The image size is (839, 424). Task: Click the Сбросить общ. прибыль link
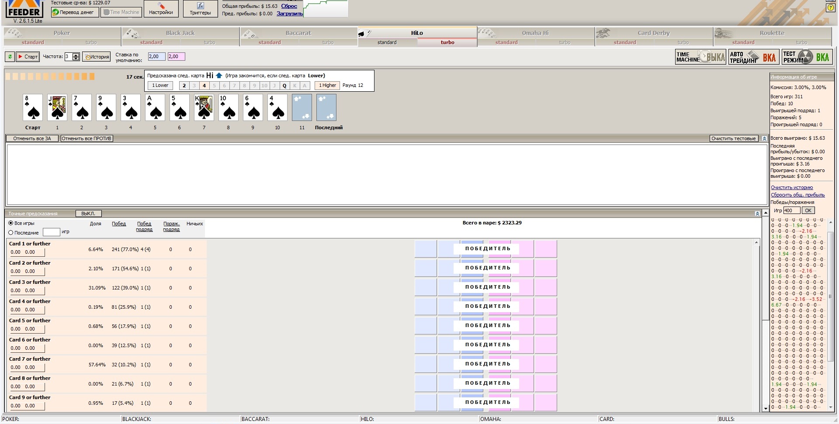click(x=798, y=195)
